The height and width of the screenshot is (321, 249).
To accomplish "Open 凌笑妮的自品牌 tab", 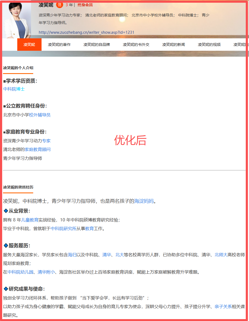I will click(97, 45).
